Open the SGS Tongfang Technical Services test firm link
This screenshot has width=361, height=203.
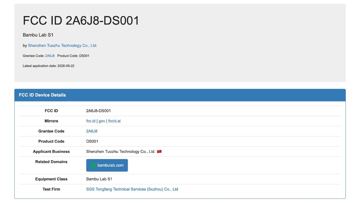click(132, 189)
